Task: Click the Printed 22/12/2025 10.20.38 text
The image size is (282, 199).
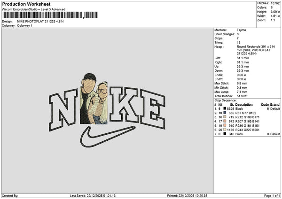Action: pyautogui.click(x=187, y=196)
